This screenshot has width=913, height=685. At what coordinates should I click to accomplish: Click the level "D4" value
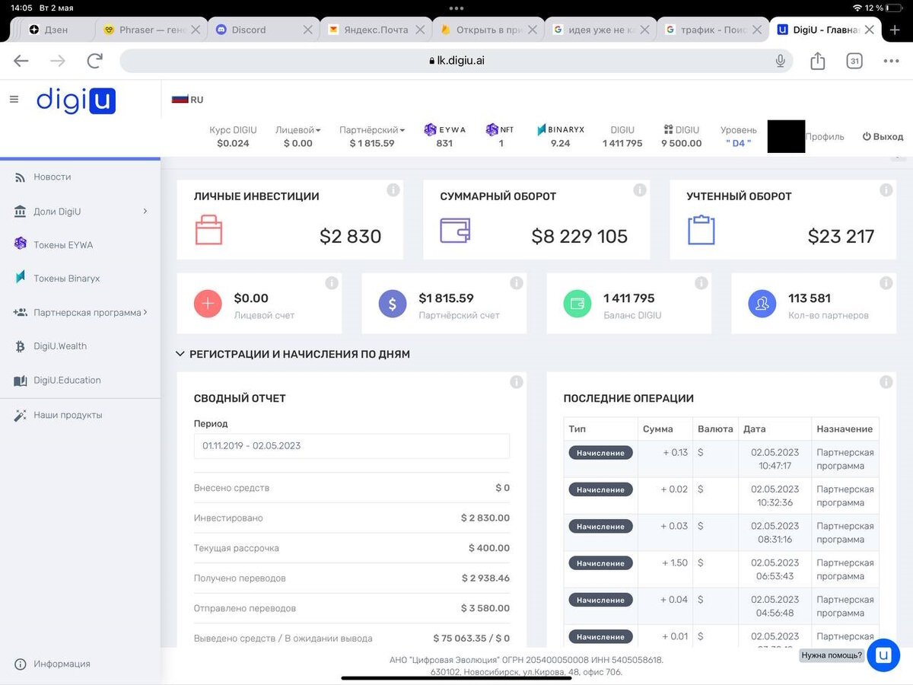click(x=738, y=143)
